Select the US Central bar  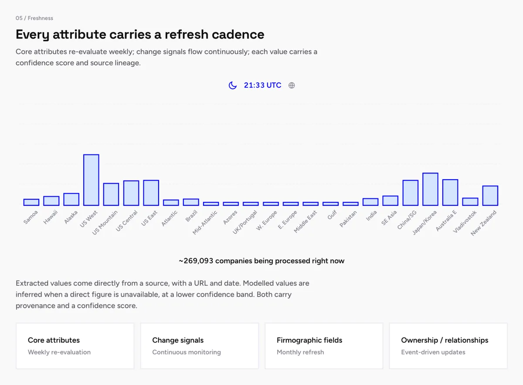pyautogui.click(x=131, y=193)
